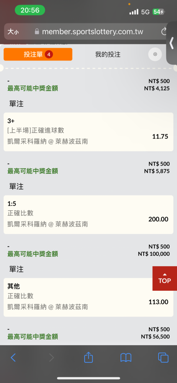This screenshot has width=177, height=383.
Task: Tap the 11.75 odds value
Action: 160,137
